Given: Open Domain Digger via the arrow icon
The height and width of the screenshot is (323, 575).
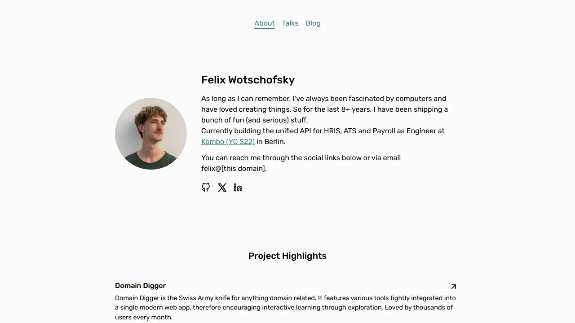Looking at the screenshot, I should (453, 287).
